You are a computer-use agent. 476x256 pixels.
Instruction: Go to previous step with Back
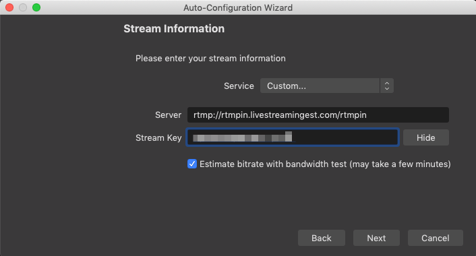click(322, 238)
